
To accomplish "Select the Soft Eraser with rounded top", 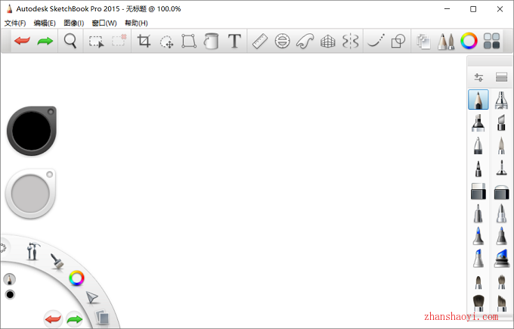I will [502, 192].
